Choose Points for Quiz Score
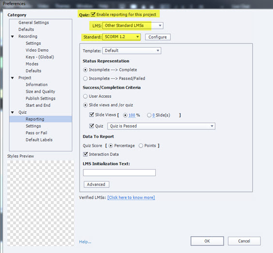 pos(141,146)
